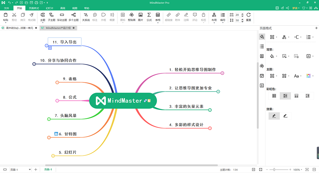This screenshot has width=319, height=173.
Task: Pin the Page Format (页面格式) panel
Action: 316,28
